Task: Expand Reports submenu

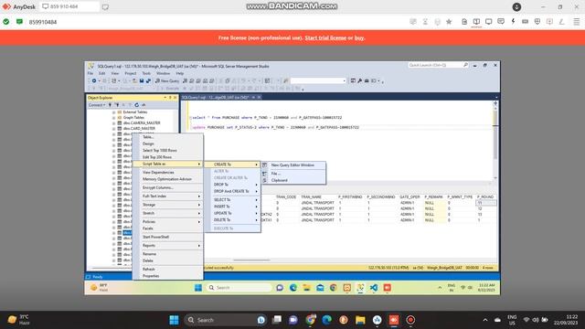Action: [x=168, y=246]
